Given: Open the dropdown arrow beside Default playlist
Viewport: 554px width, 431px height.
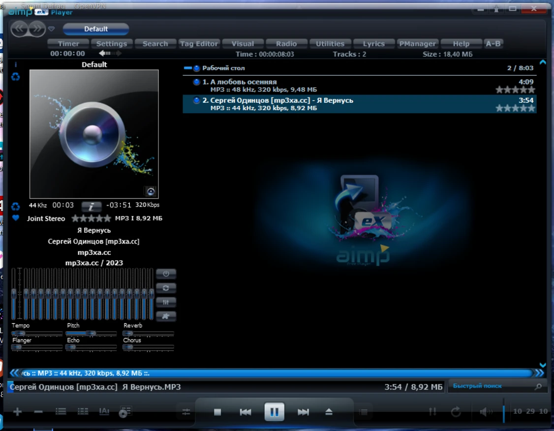Looking at the screenshot, I should [52, 29].
